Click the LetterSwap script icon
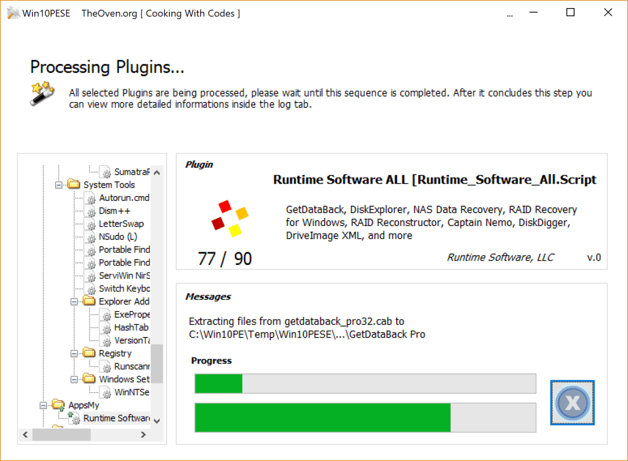Screen dimensions: 628x461 click(91, 224)
